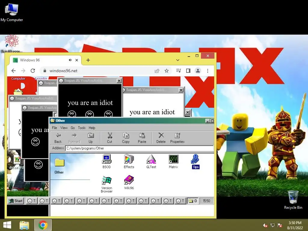308x231 pixels.
Task: Open Chrome media control icon
Action: coord(178,71)
